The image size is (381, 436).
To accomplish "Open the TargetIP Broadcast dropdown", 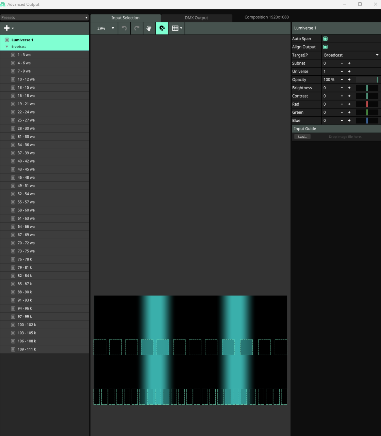I will [351, 55].
